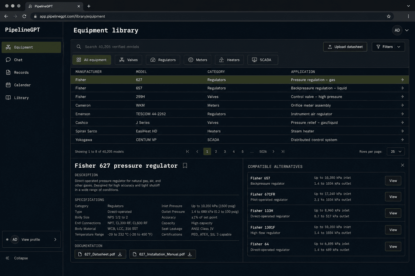The height and width of the screenshot is (276, 415).
Task: Open a new browser tab
Action: (x=89, y=6)
